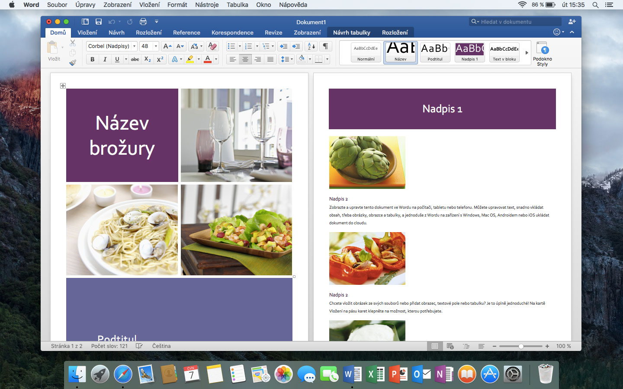Screen dimensions: 623x389
Task: Click the share person icon in title bar
Action: point(572,22)
